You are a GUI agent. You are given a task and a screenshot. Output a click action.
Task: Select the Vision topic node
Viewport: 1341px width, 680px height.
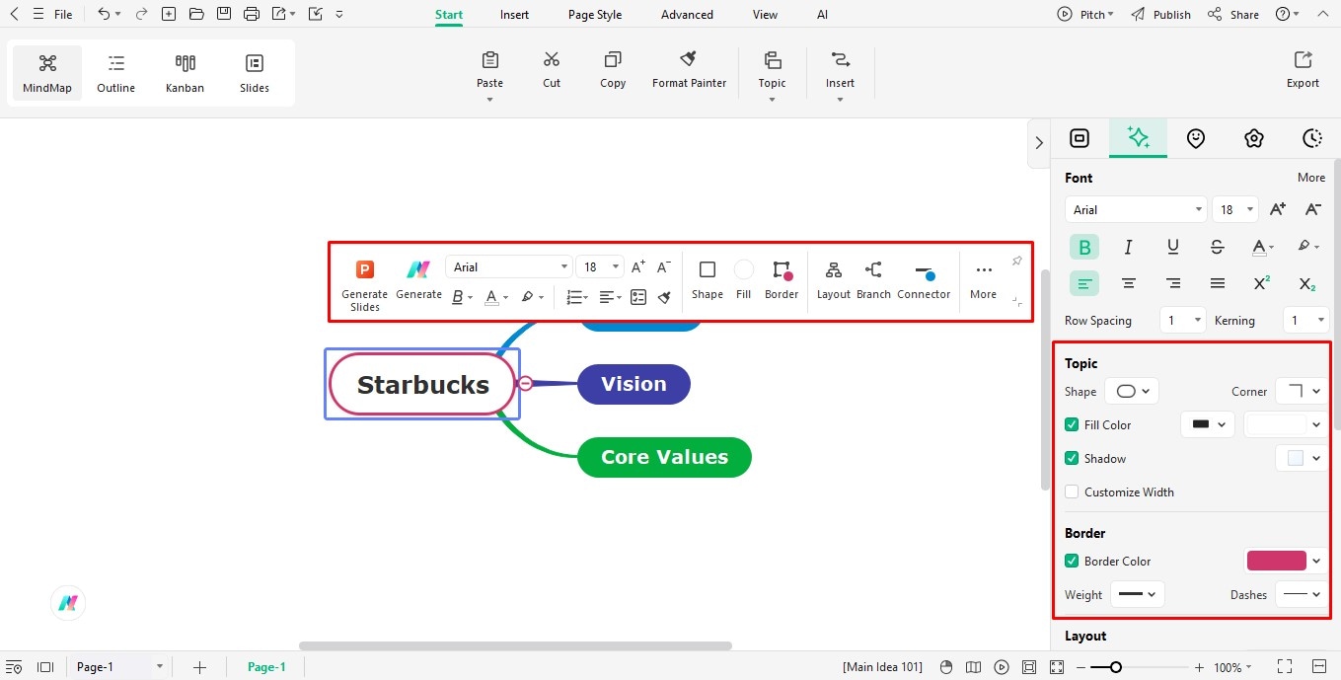[x=633, y=384]
